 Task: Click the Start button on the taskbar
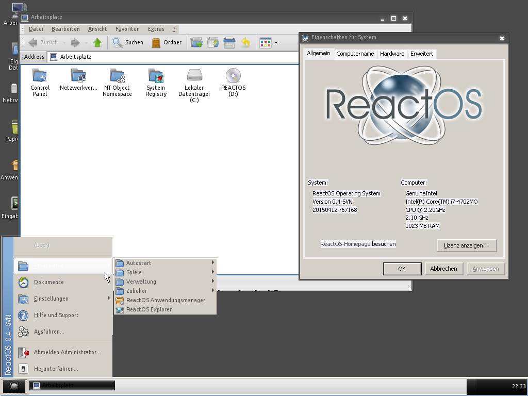point(14,386)
